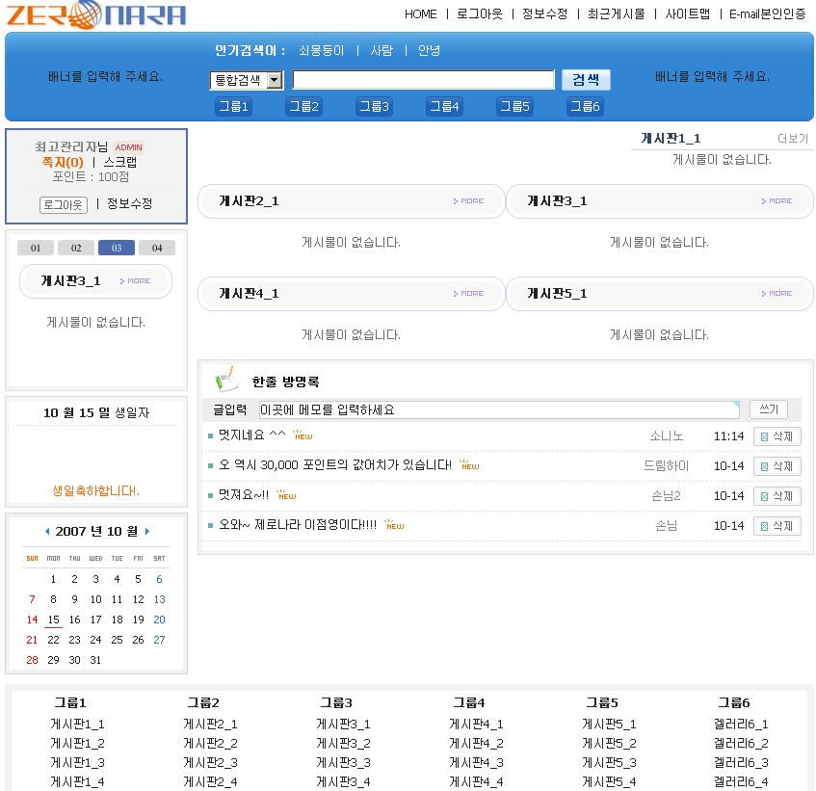The width and height of the screenshot is (816, 791).
Task: Click popular keyword 안녕
Action: click(x=430, y=50)
